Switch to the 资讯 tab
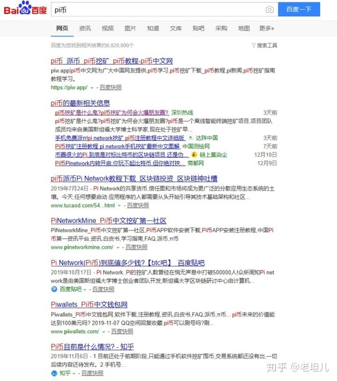Viewport: 337px width, 381px height. (85, 29)
